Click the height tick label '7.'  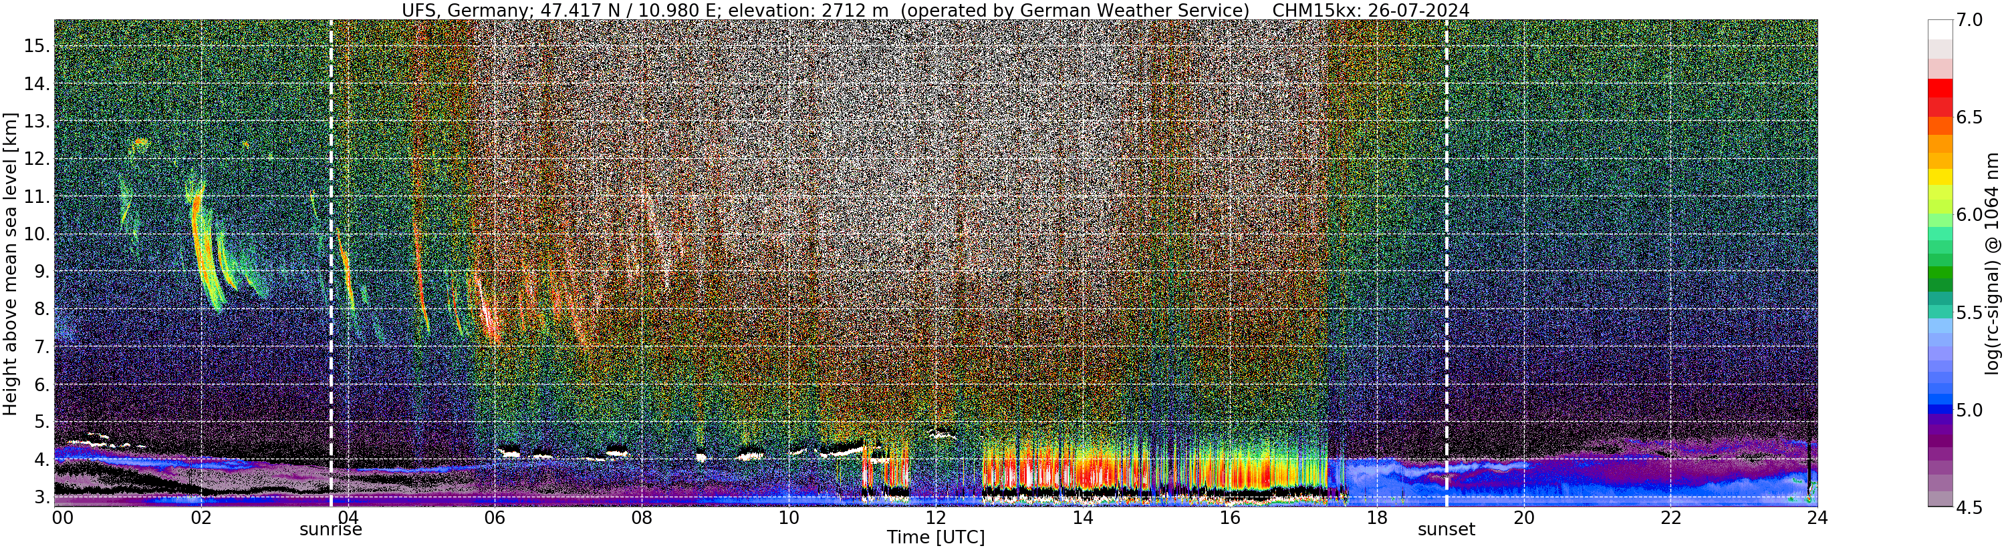pos(42,347)
